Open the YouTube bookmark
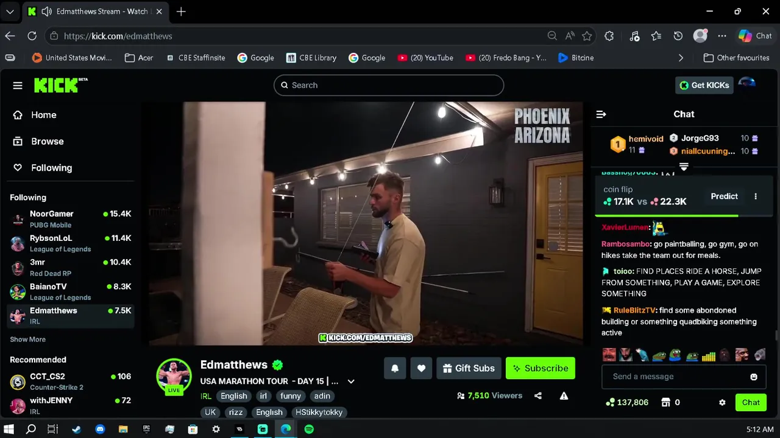Viewport: 780px width, 438px height. pyautogui.click(x=425, y=58)
